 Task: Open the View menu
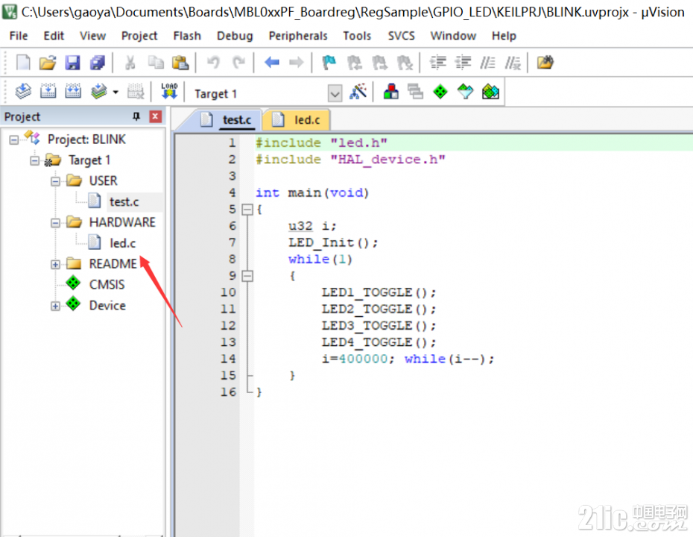(x=93, y=36)
